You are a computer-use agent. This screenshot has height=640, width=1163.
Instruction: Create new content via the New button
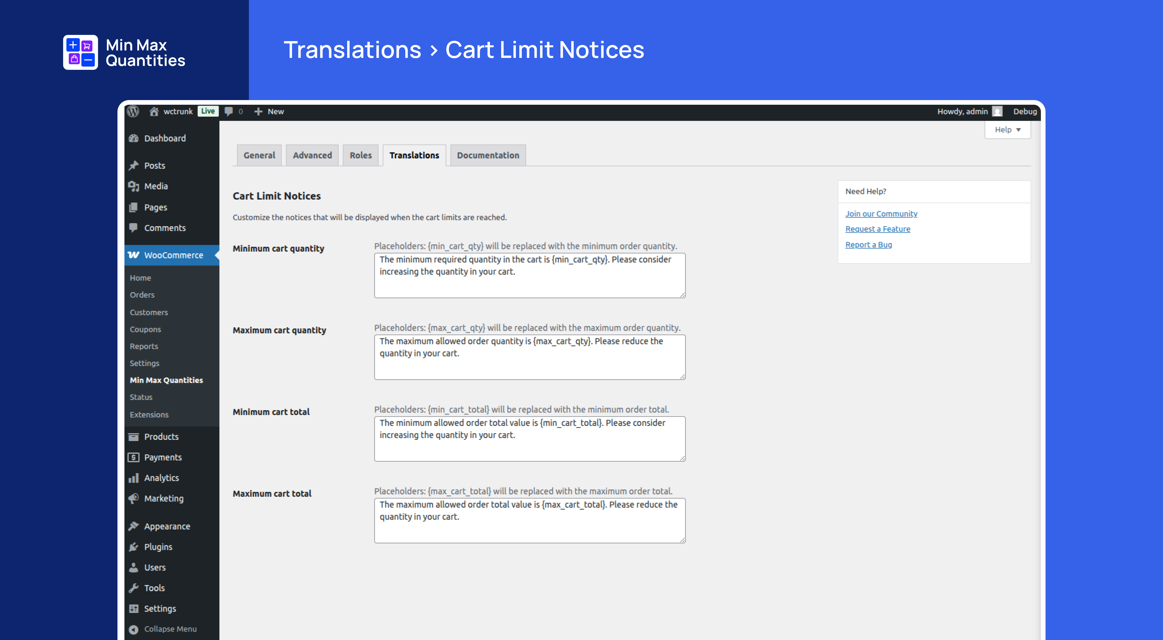269,111
